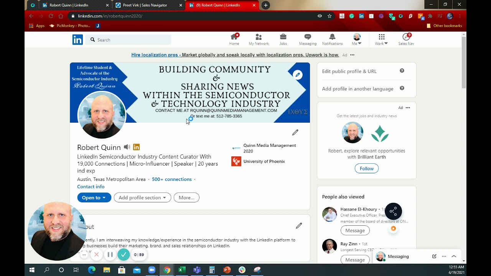Edit profile intro pencil icon

pyautogui.click(x=295, y=133)
